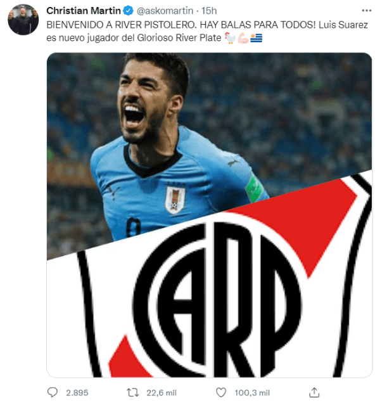Click the reply speech bubble icon
This screenshot has height=405, width=380.
[53, 392]
